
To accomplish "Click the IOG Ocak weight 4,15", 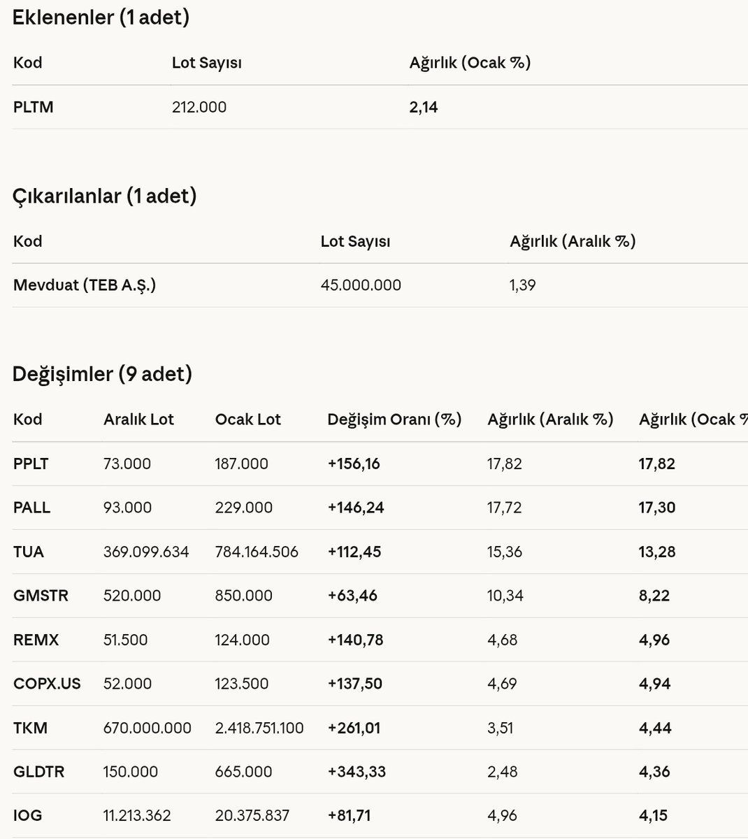I will [x=654, y=816].
